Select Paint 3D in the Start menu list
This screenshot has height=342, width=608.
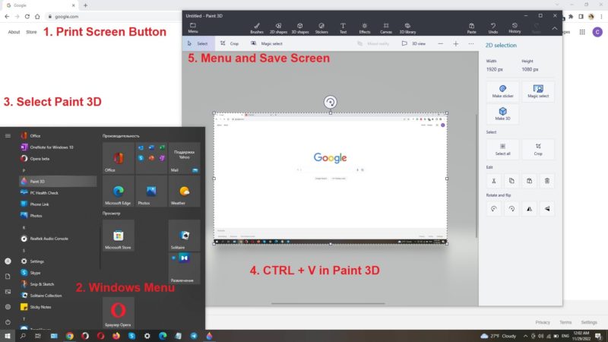(36, 182)
